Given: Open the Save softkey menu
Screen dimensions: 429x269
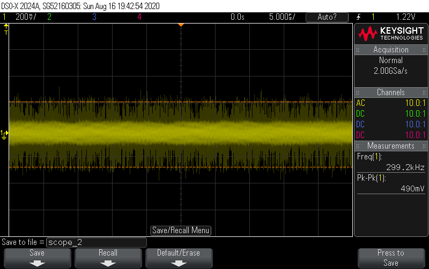Looking at the screenshot, I should (37, 258).
